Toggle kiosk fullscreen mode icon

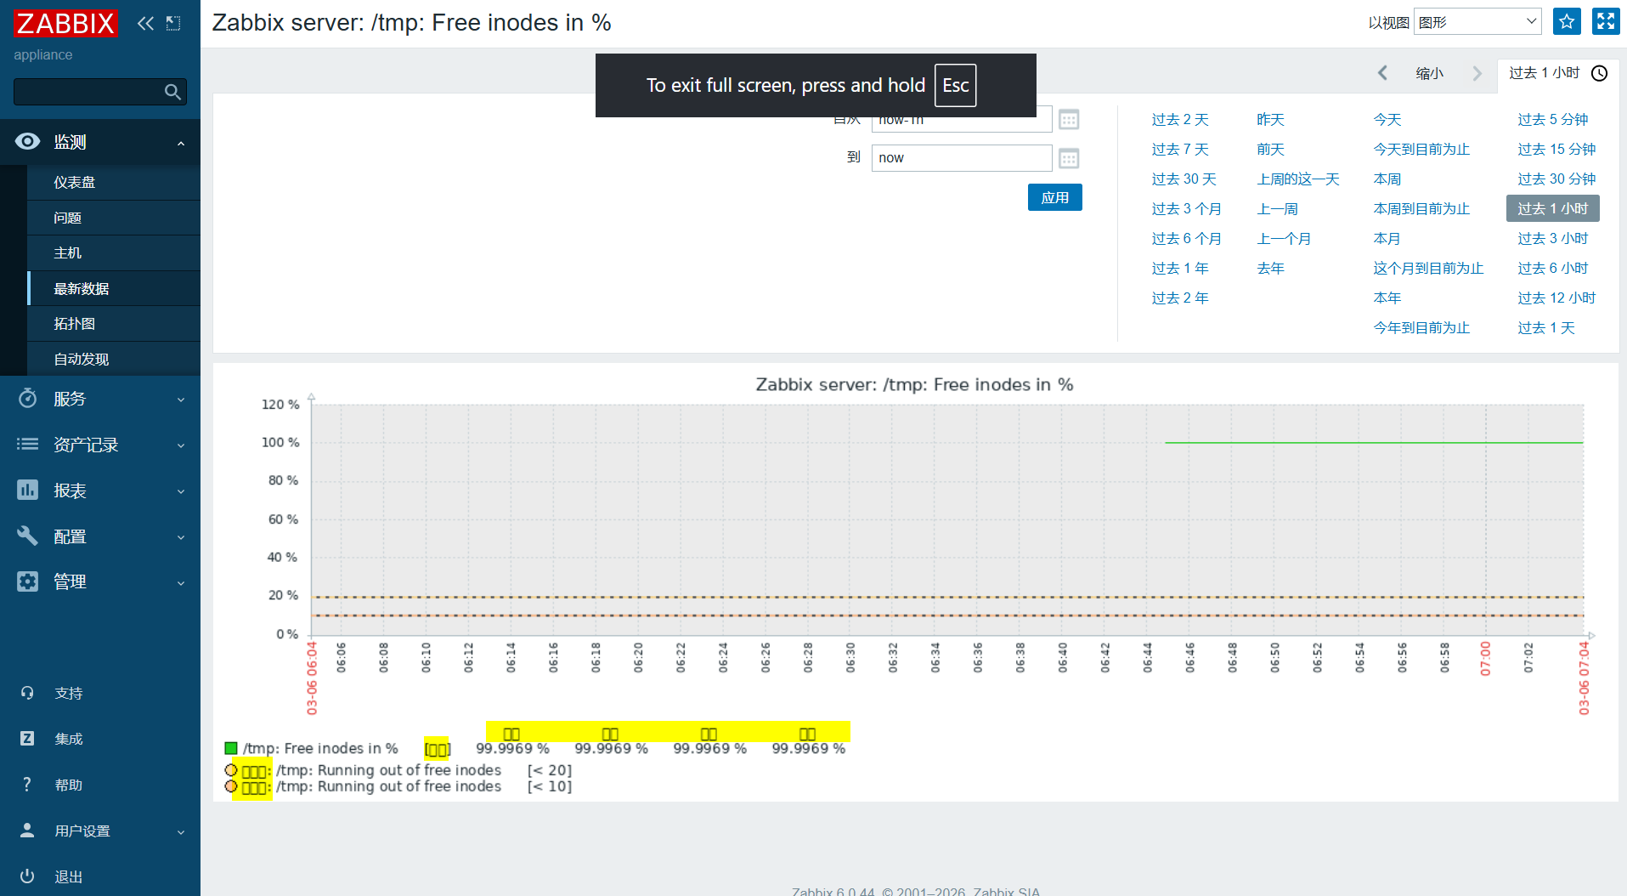[1605, 22]
